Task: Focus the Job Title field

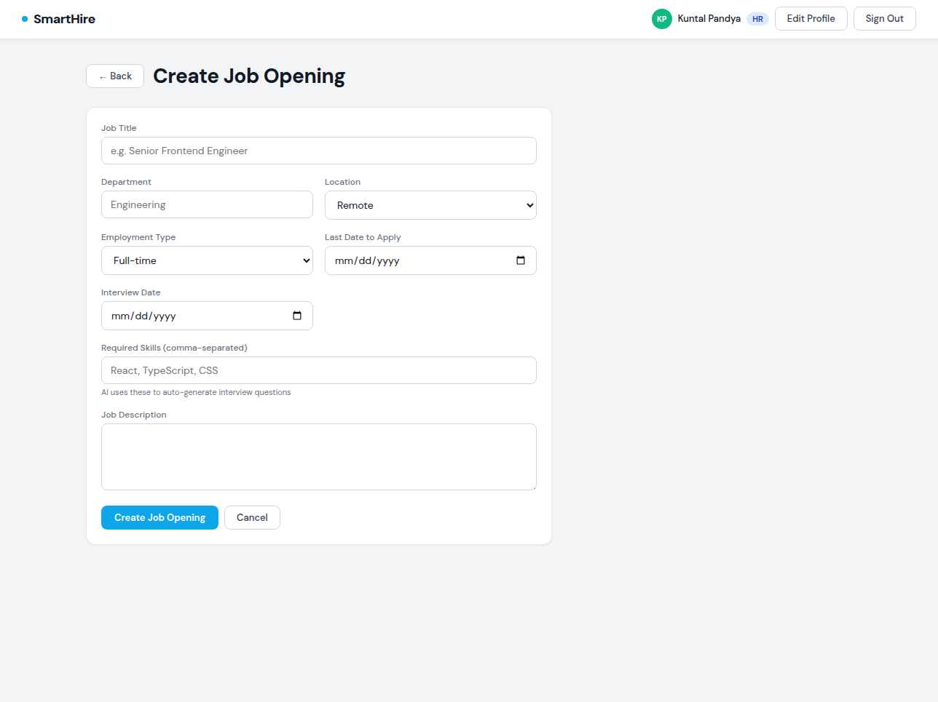Action: pos(319,151)
